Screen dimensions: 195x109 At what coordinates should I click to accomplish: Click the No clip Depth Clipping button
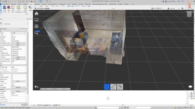pyautogui.click(x=18, y=87)
